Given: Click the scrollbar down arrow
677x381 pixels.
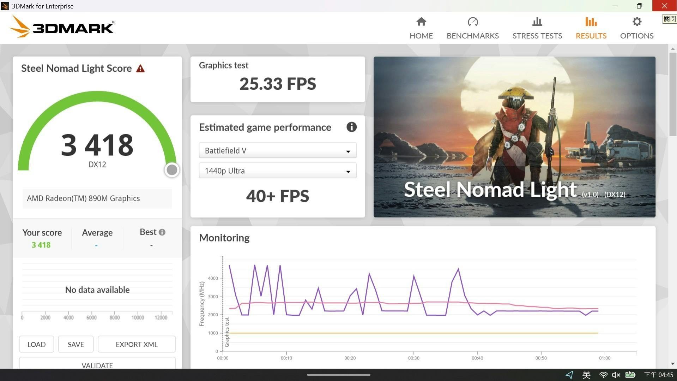Looking at the screenshot, I should pos(673,364).
